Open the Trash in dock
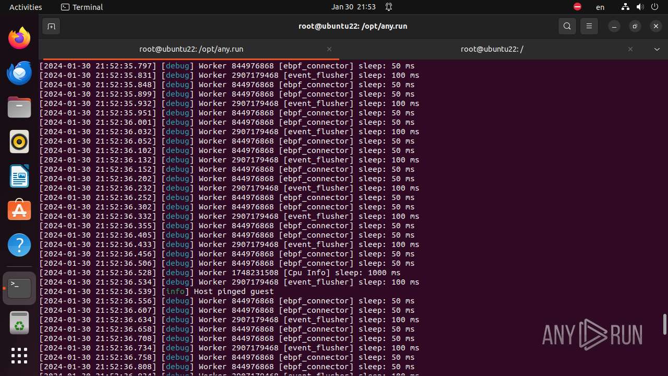Screen dimensions: 668x376 pos(19,322)
